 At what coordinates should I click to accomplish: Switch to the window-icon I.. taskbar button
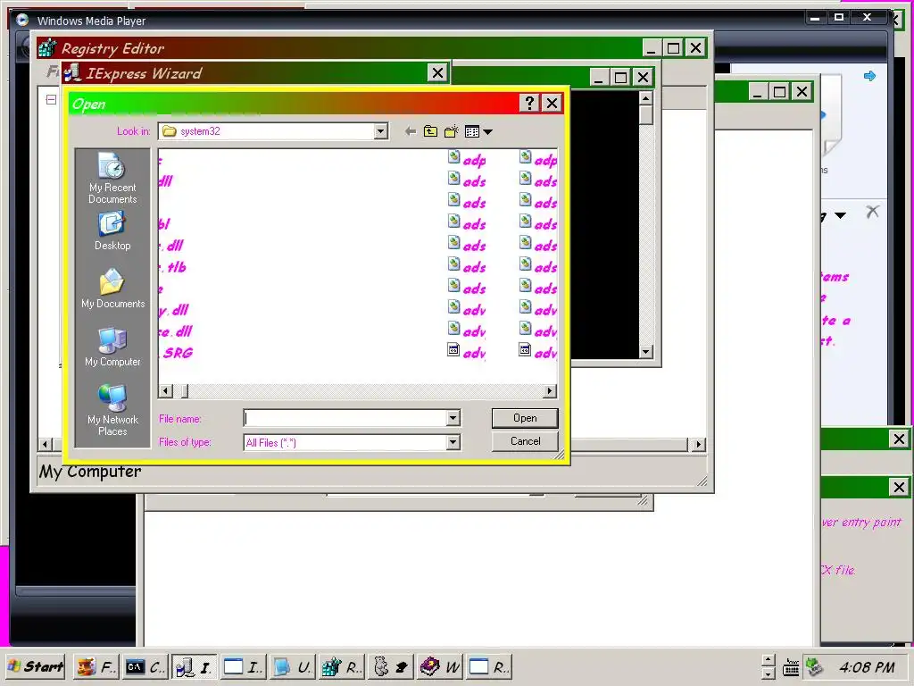pos(243,666)
